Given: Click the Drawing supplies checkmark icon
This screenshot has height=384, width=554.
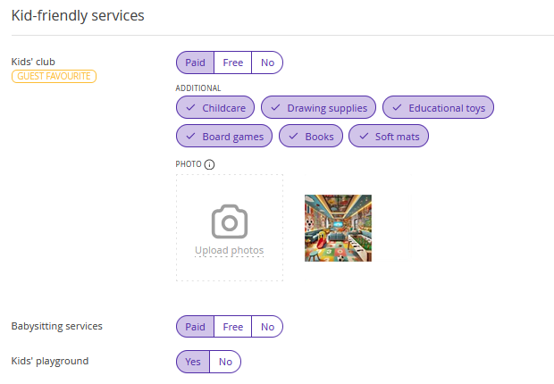Looking at the screenshot, I should coord(275,108).
